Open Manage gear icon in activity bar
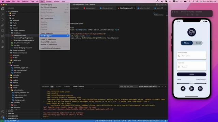The image size is (218, 122). pyautogui.click(x=3, y=117)
